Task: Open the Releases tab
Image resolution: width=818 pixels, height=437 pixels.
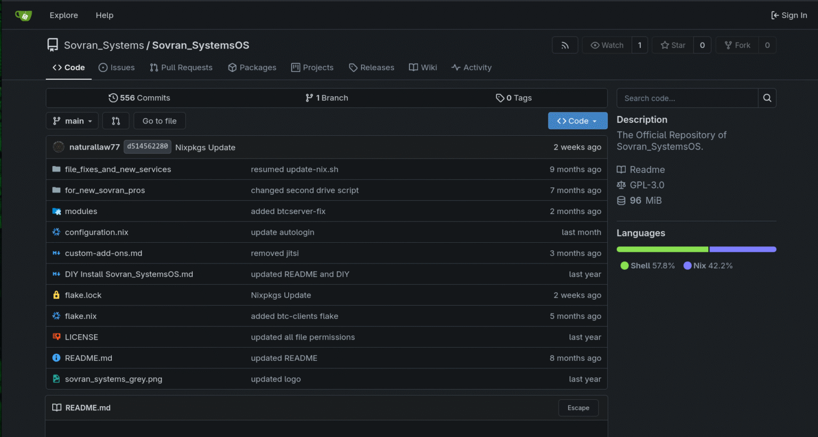Action: 372,68
